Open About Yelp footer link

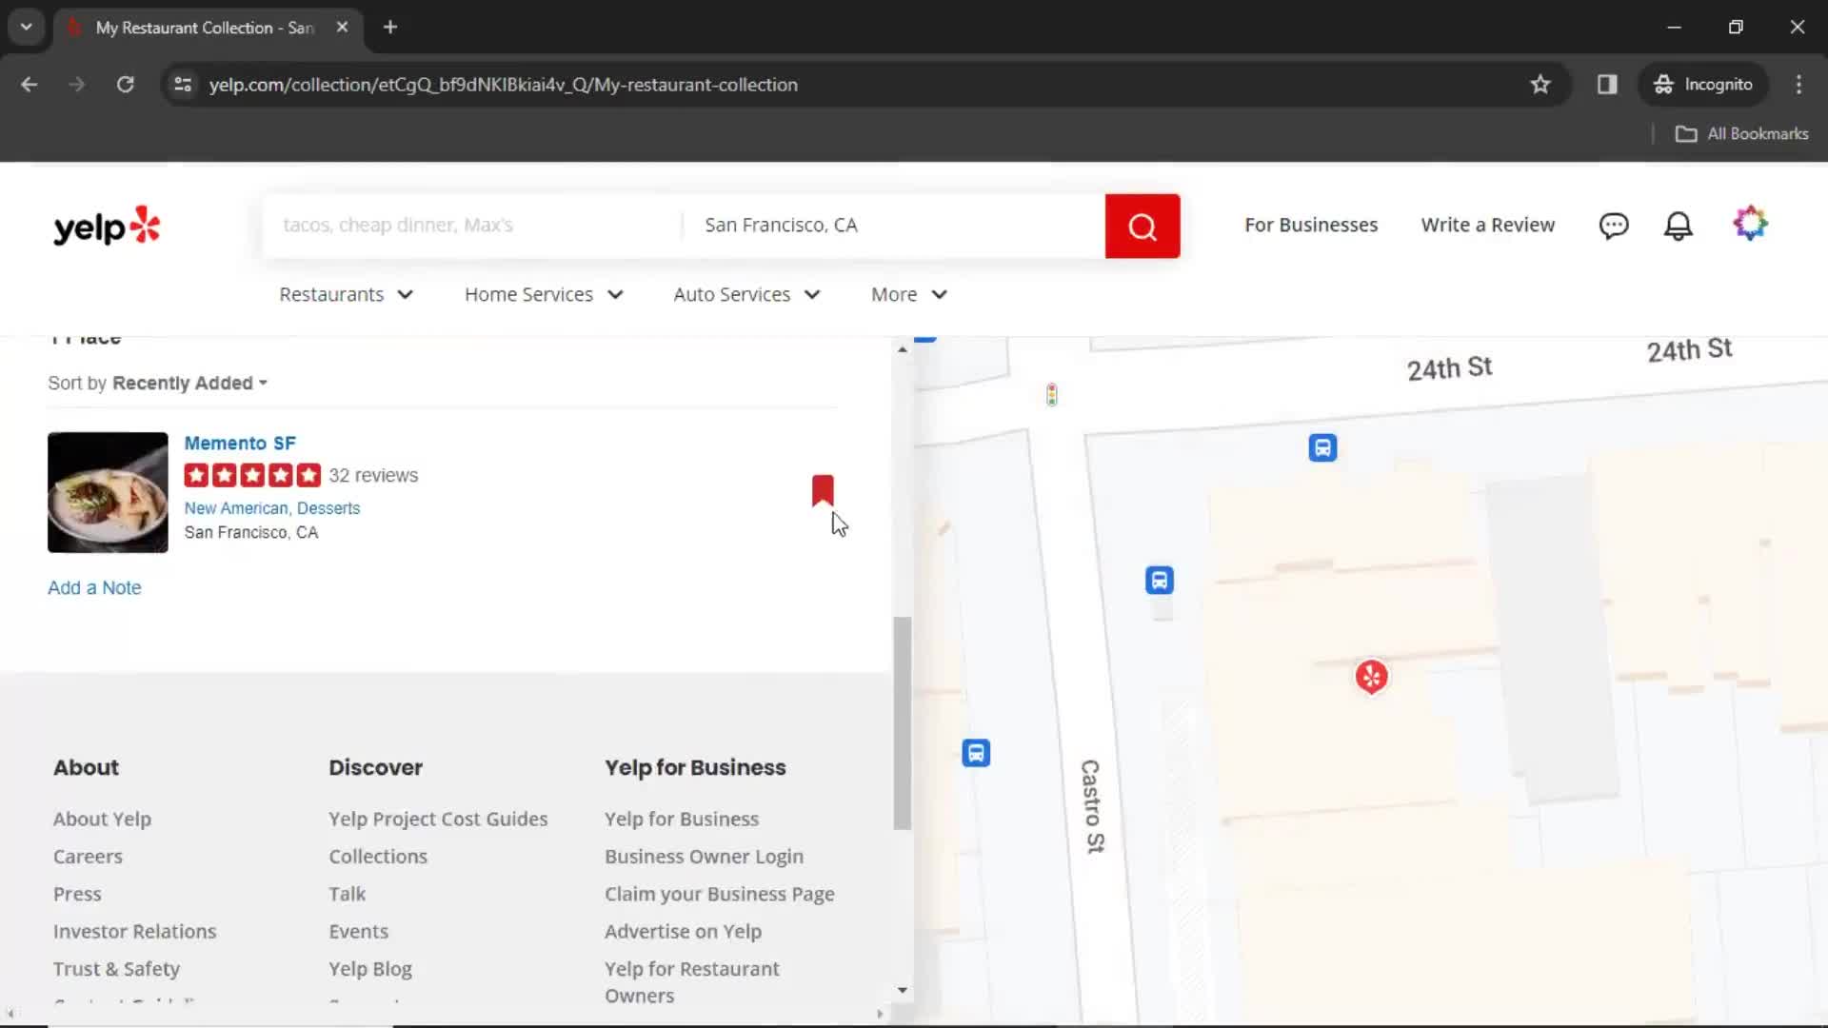[102, 820]
